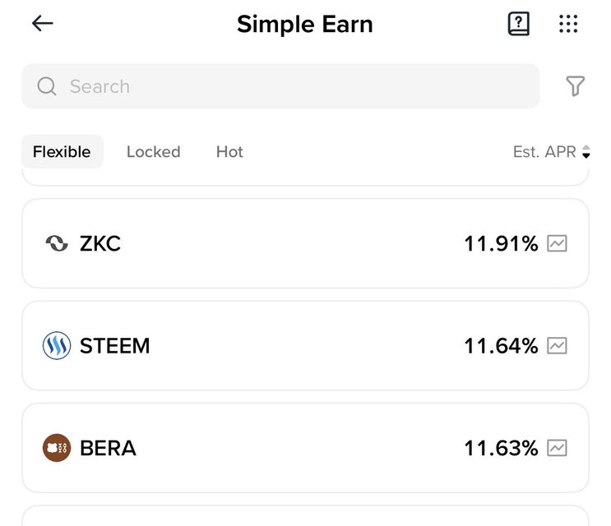Open the help guide book icon
Screen dimensions: 611x526
[518, 24]
